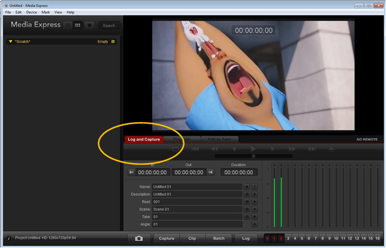This screenshot has width=386, height=248.
Task: Toggle the V video channel button
Action: pyautogui.click(x=267, y=238)
